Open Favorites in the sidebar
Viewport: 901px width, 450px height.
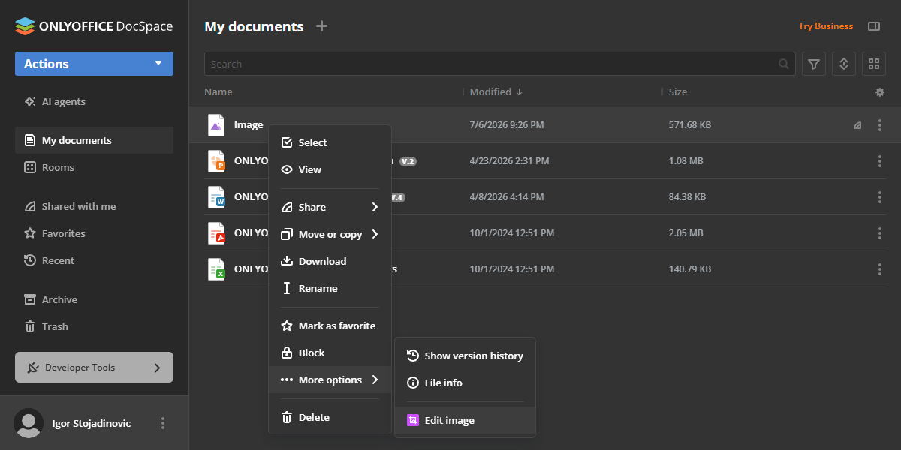[94, 233]
